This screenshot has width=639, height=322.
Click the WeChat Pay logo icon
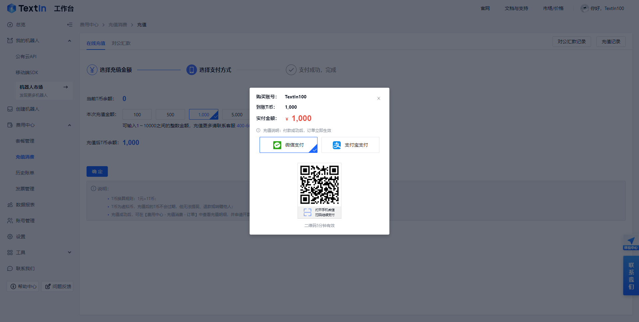(x=277, y=145)
